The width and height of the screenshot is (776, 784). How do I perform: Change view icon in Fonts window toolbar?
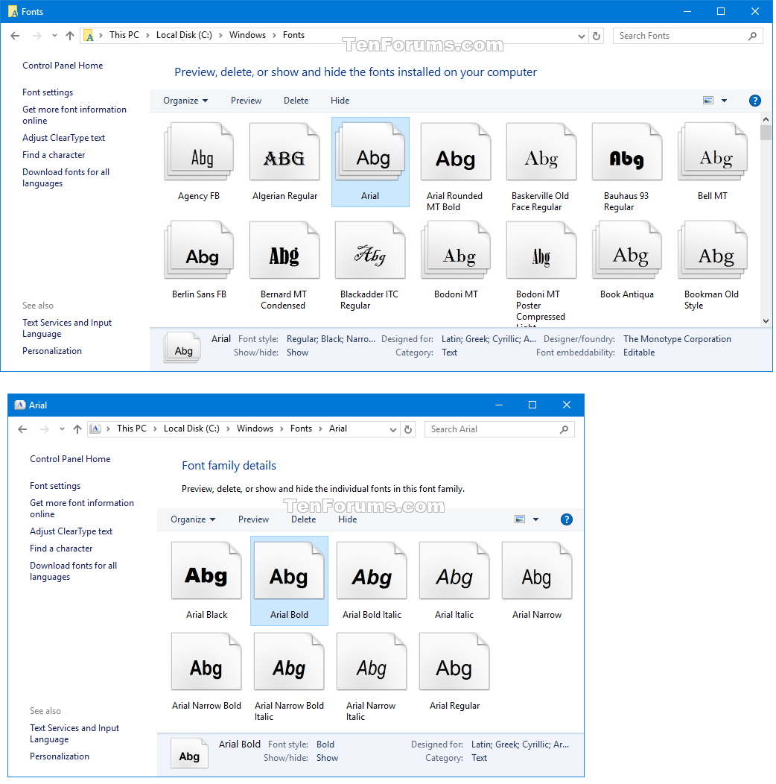click(708, 101)
